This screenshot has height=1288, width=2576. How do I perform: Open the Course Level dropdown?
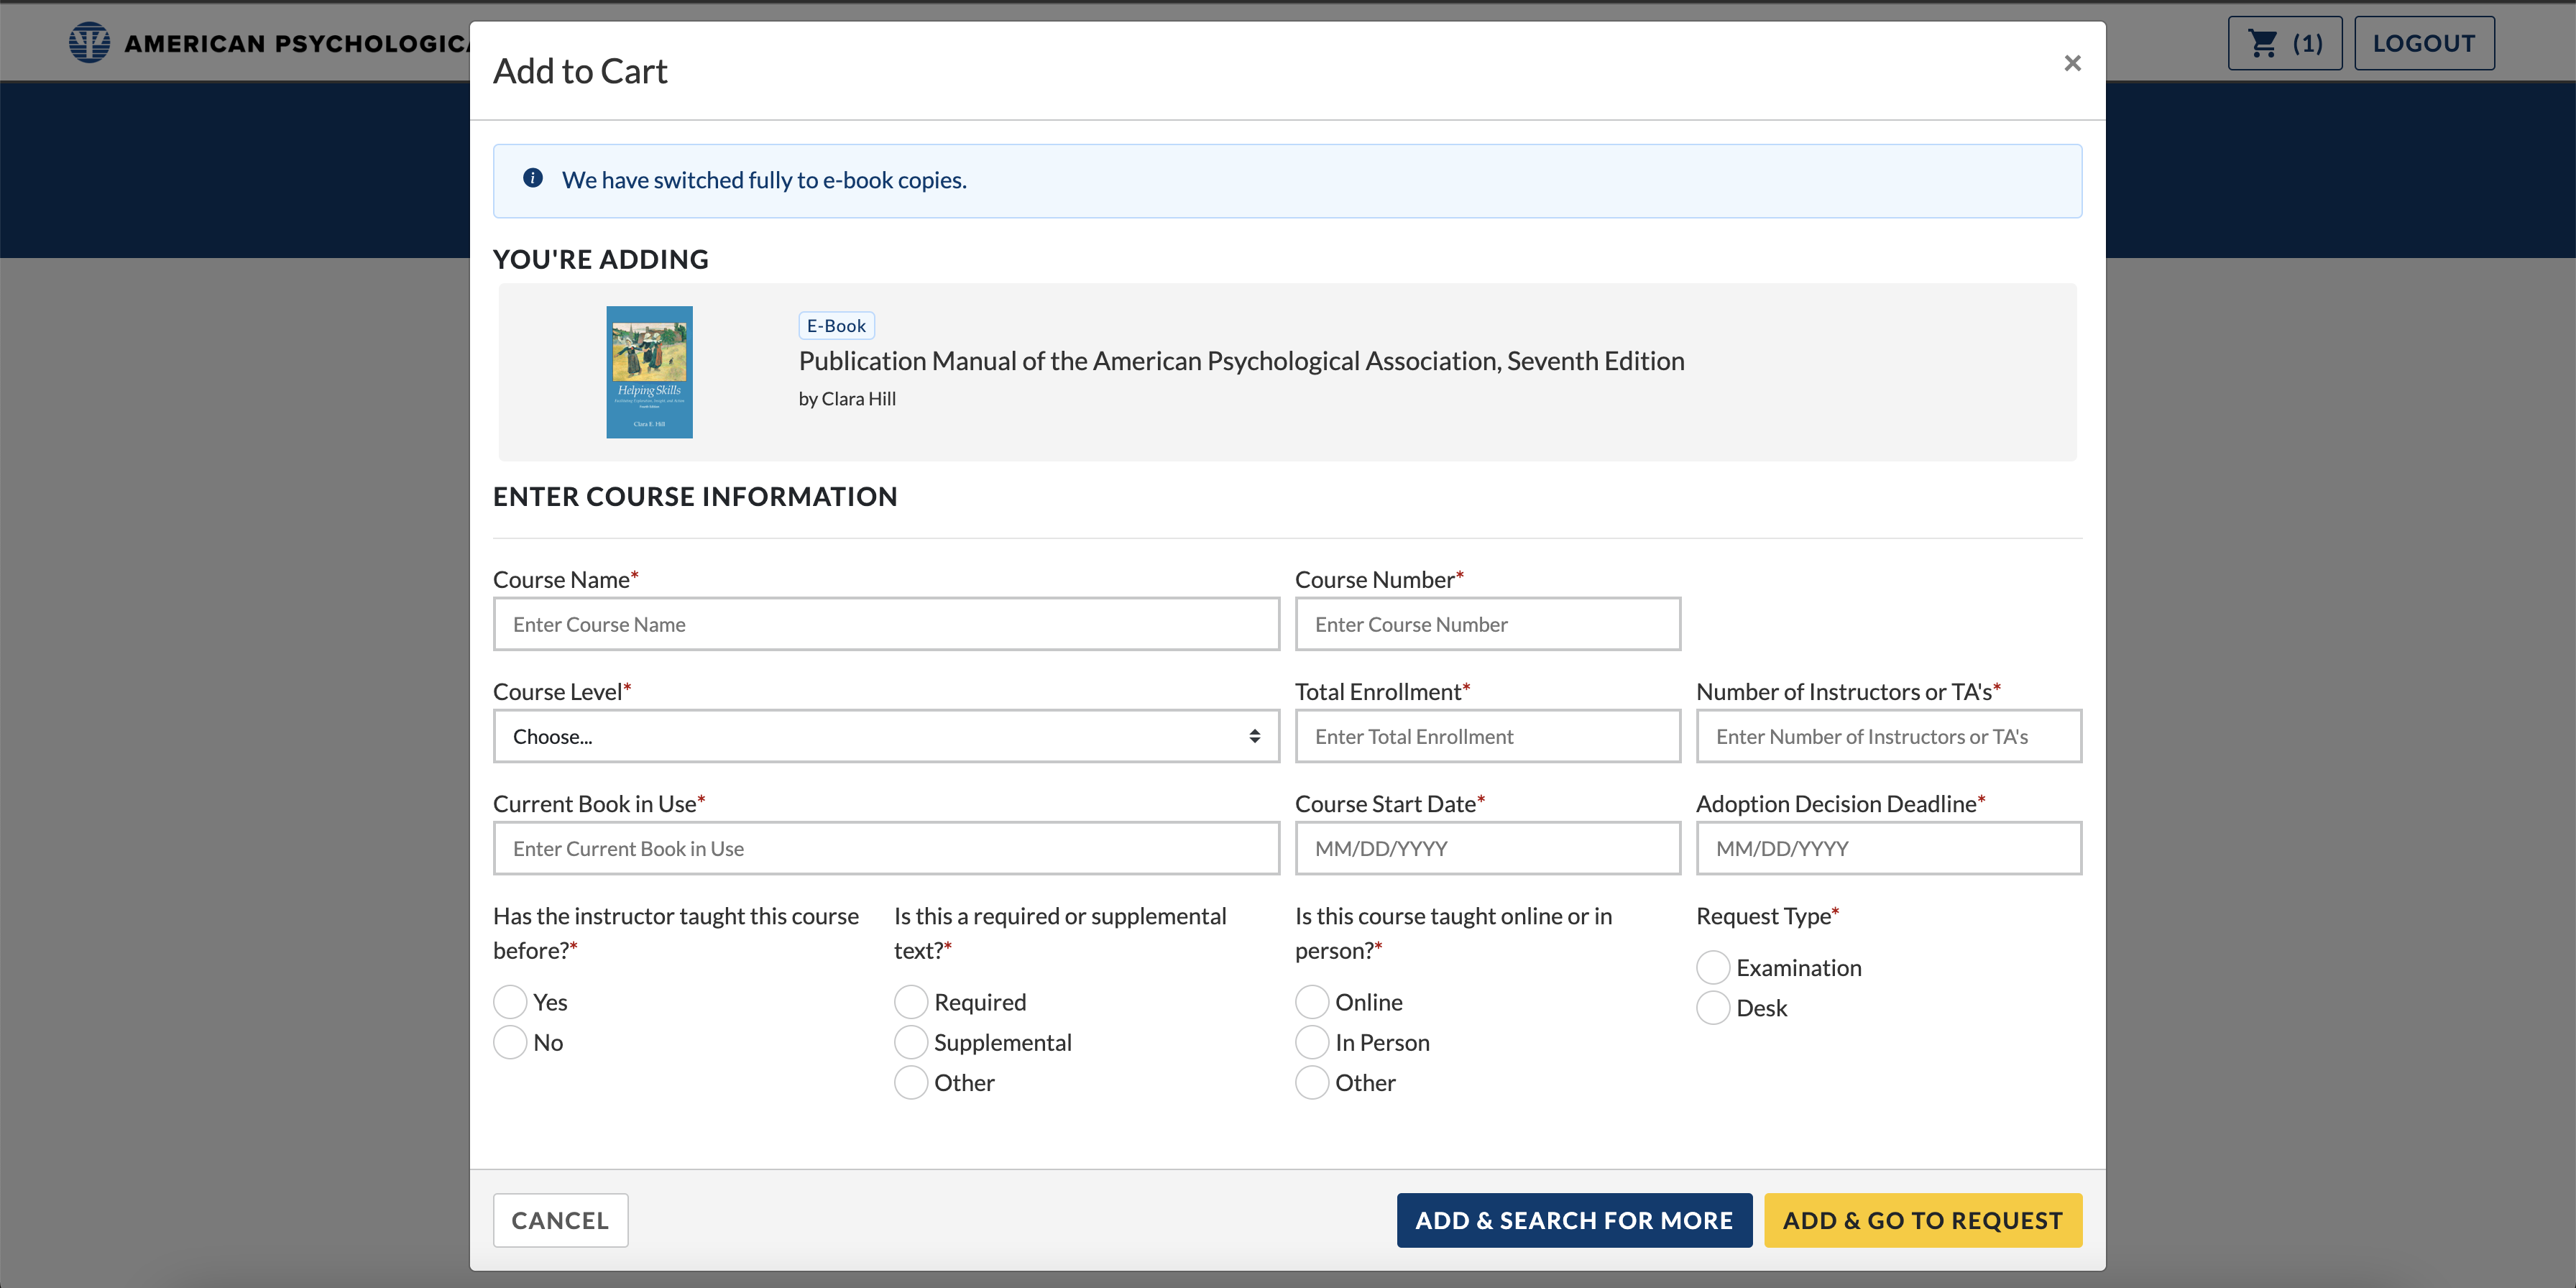(x=885, y=736)
